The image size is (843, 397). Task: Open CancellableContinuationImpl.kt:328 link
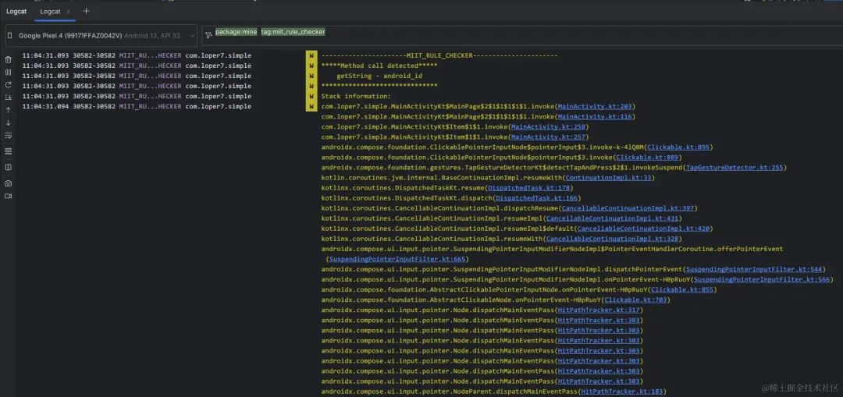613,239
